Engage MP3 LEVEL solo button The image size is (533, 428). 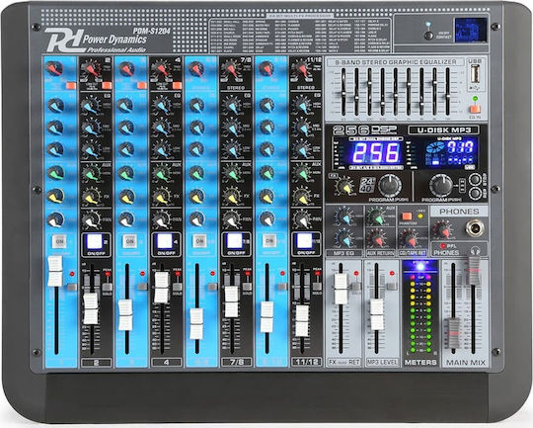[392, 287]
